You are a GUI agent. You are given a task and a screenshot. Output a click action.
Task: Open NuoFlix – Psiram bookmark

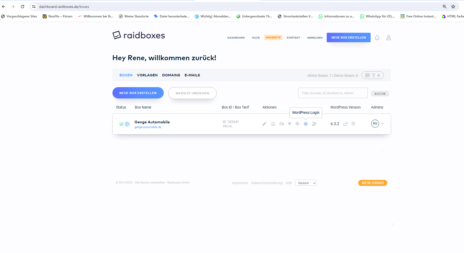click(58, 16)
